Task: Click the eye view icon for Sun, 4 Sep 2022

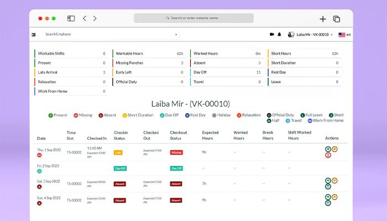Action: click(328, 197)
